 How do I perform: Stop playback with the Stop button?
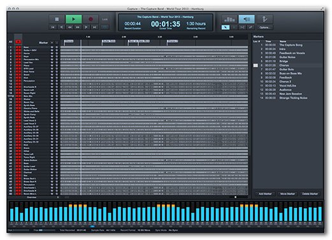pos(57,19)
